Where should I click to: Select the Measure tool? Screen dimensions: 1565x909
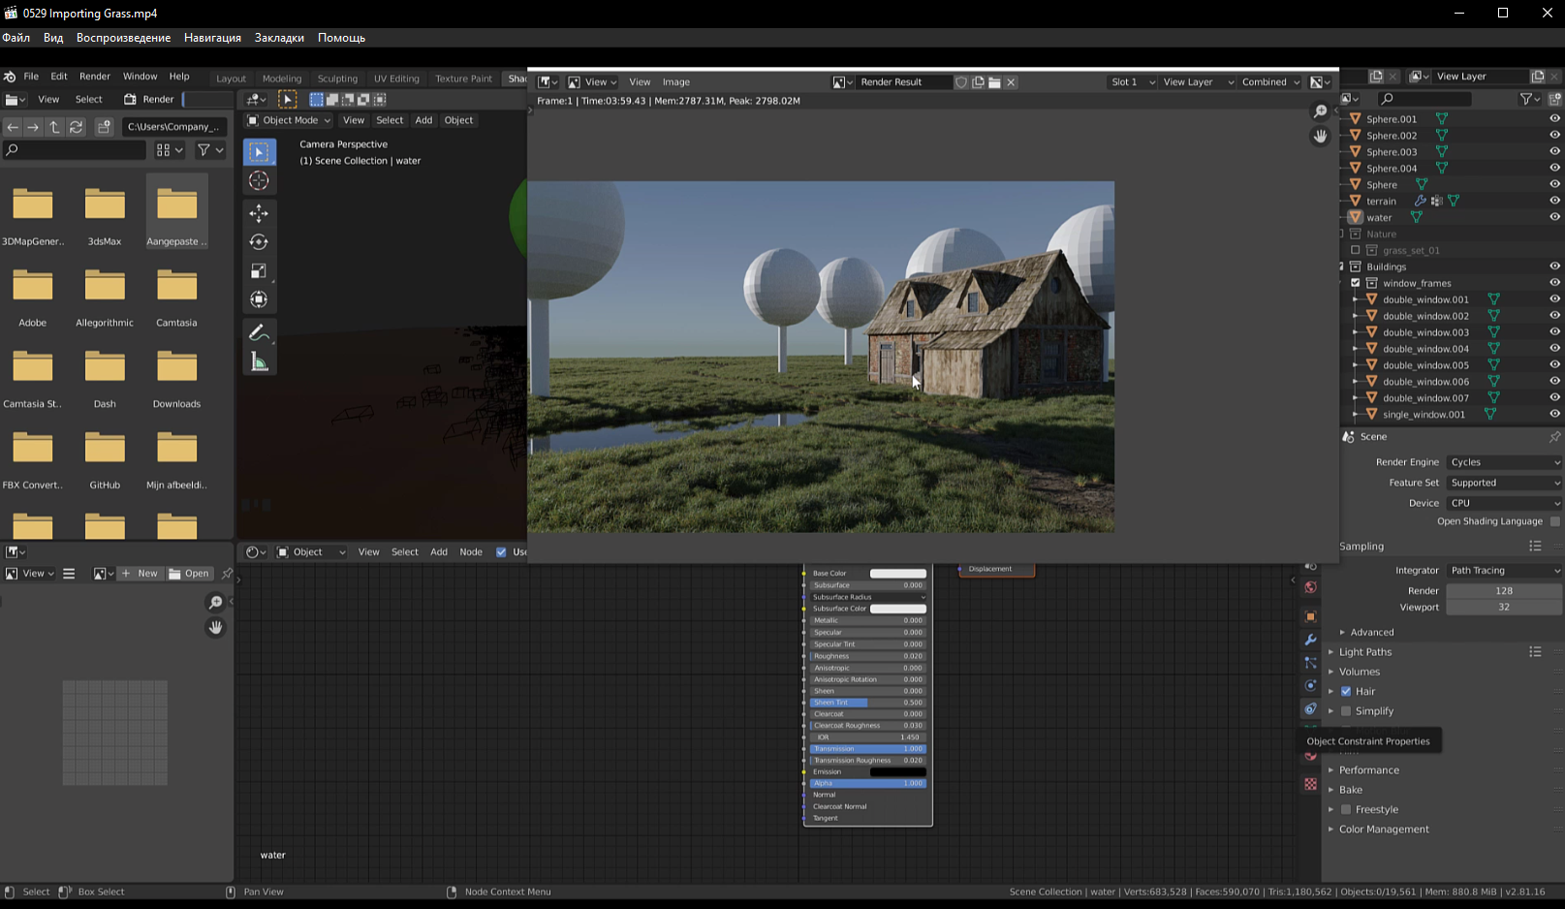point(259,362)
